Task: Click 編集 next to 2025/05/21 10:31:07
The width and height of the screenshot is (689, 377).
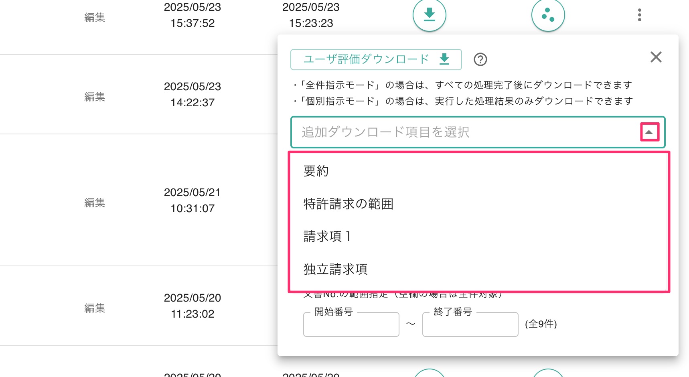Action: (x=95, y=203)
